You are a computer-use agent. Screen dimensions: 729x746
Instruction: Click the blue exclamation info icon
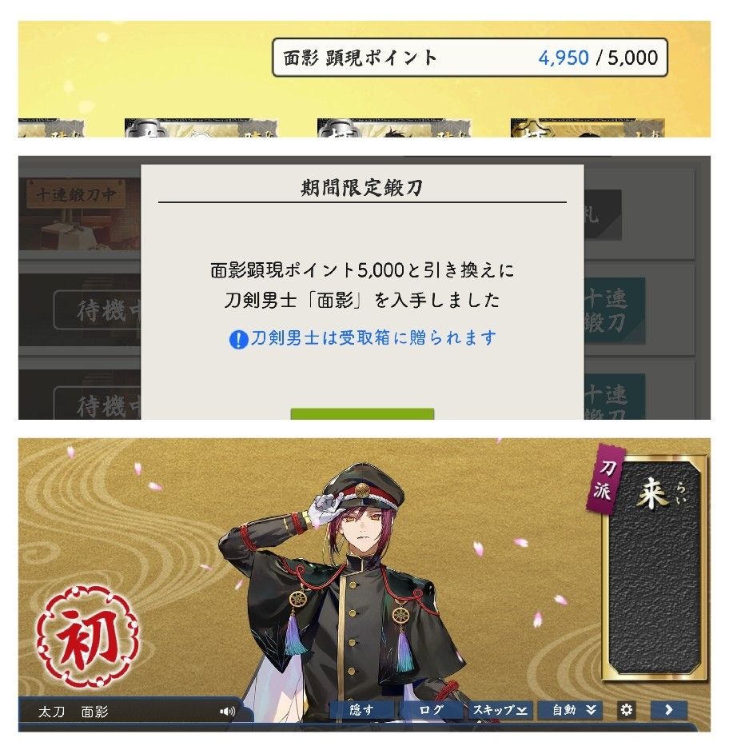(x=238, y=339)
